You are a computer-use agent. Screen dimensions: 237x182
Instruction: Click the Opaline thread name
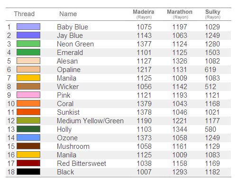point(69,70)
